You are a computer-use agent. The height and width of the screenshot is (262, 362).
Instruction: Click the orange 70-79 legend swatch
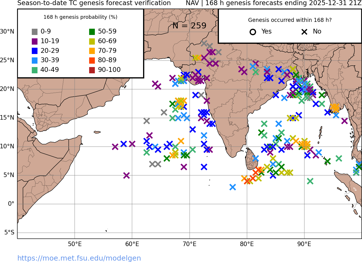click(x=92, y=51)
